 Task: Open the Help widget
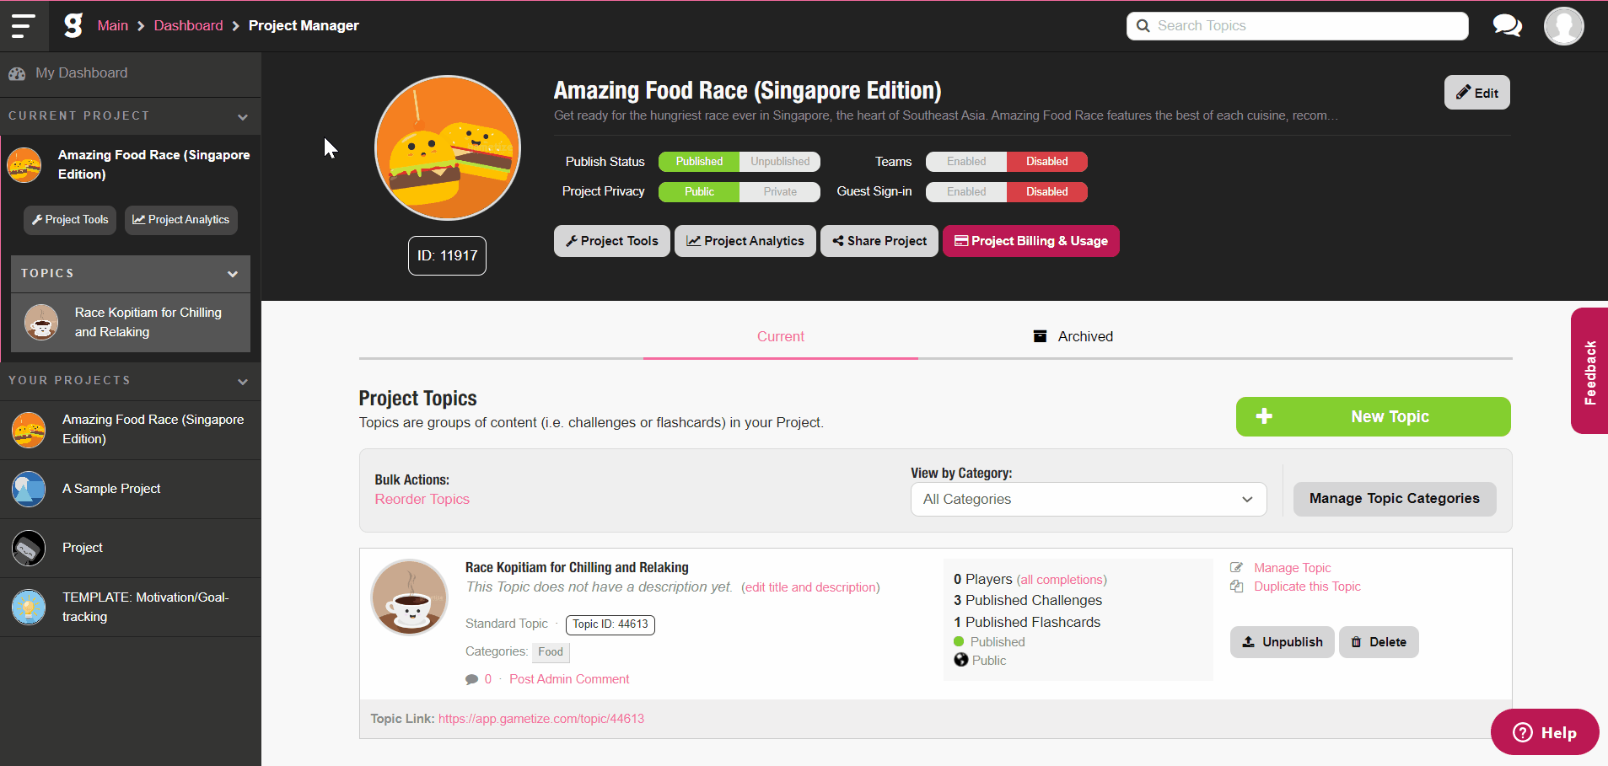click(x=1545, y=732)
